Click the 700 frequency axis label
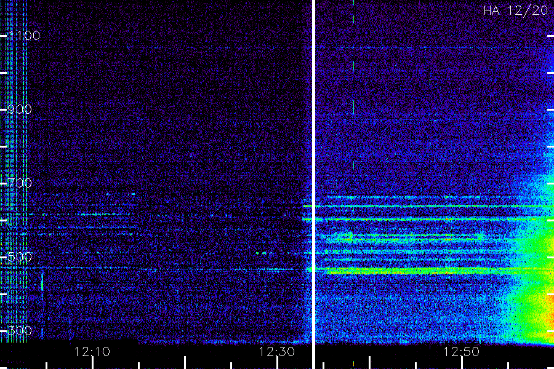554x369 pixels. pyautogui.click(x=20, y=183)
